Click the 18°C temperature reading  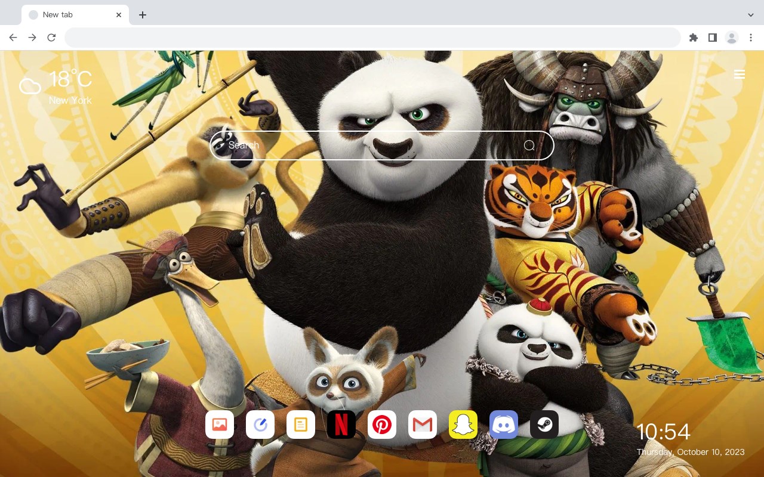(70, 79)
